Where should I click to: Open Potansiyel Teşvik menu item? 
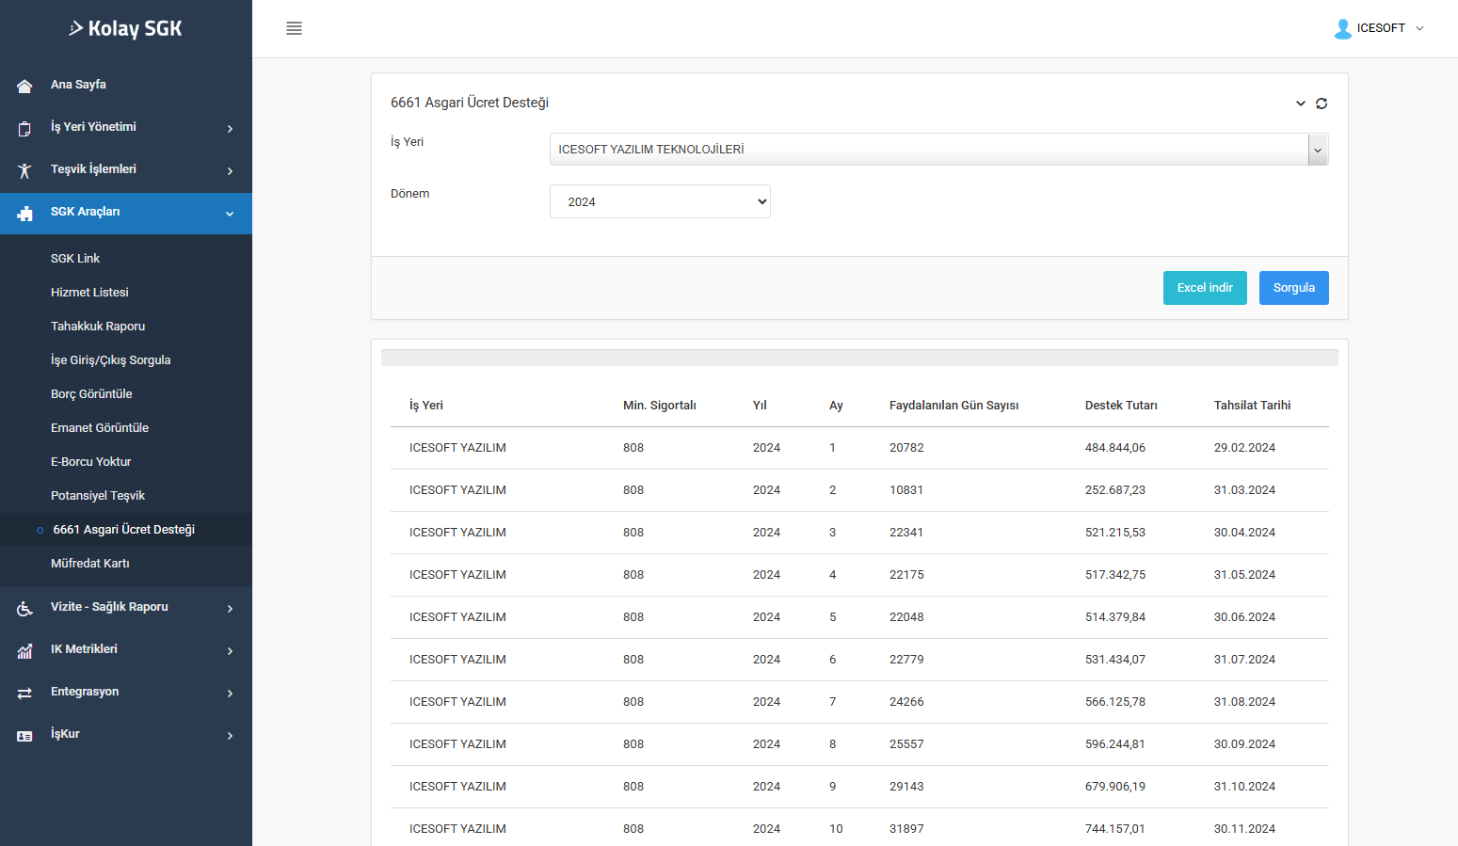coord(98,495)
